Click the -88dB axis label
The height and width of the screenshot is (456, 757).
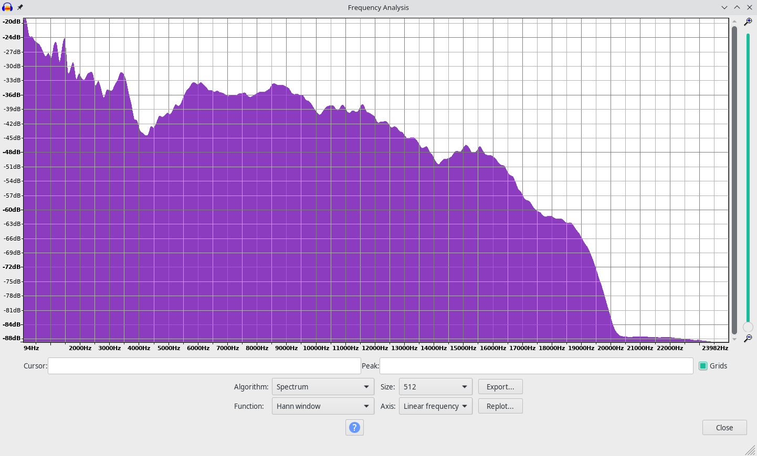coord(12,338)
